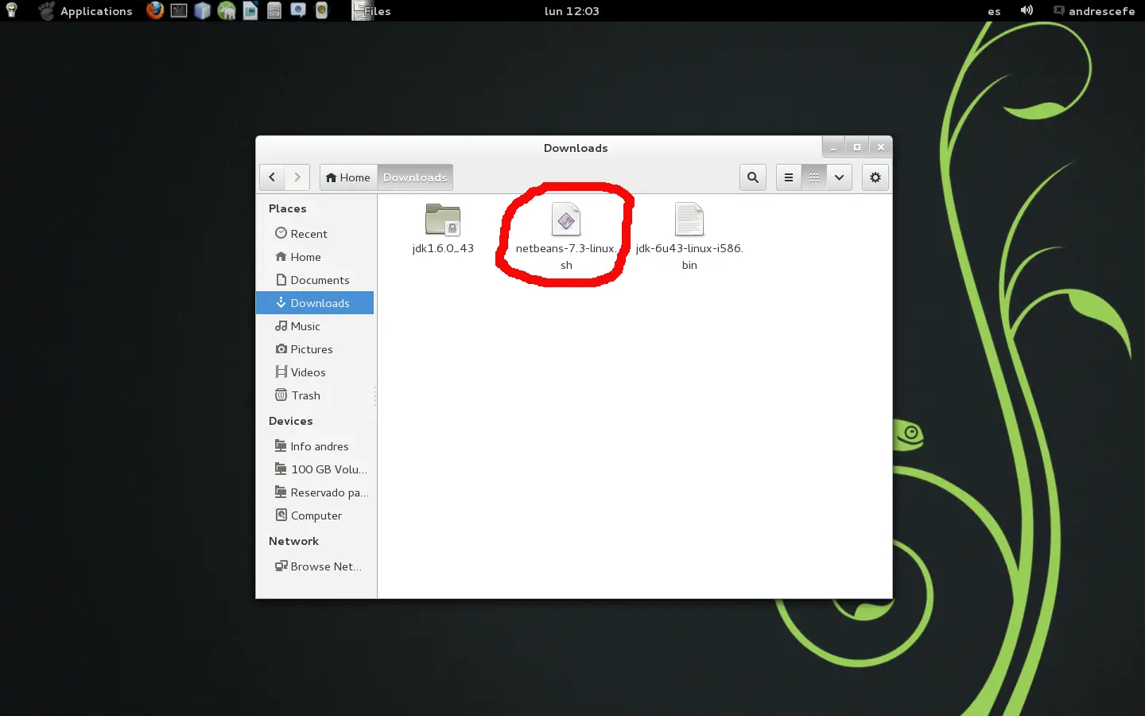Go forward with the right arrow button

point(297,177)
